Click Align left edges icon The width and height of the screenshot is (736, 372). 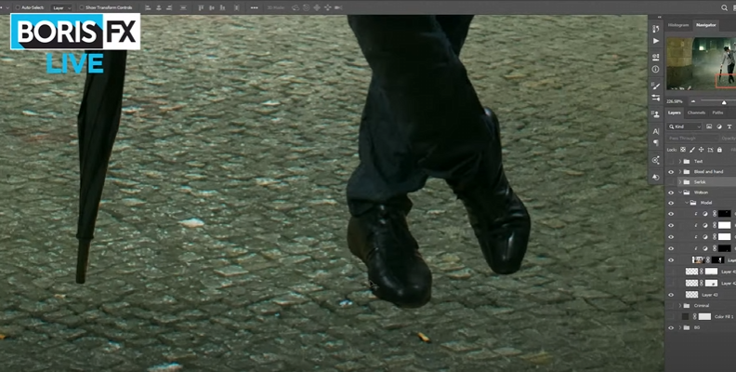coord(148,7)
